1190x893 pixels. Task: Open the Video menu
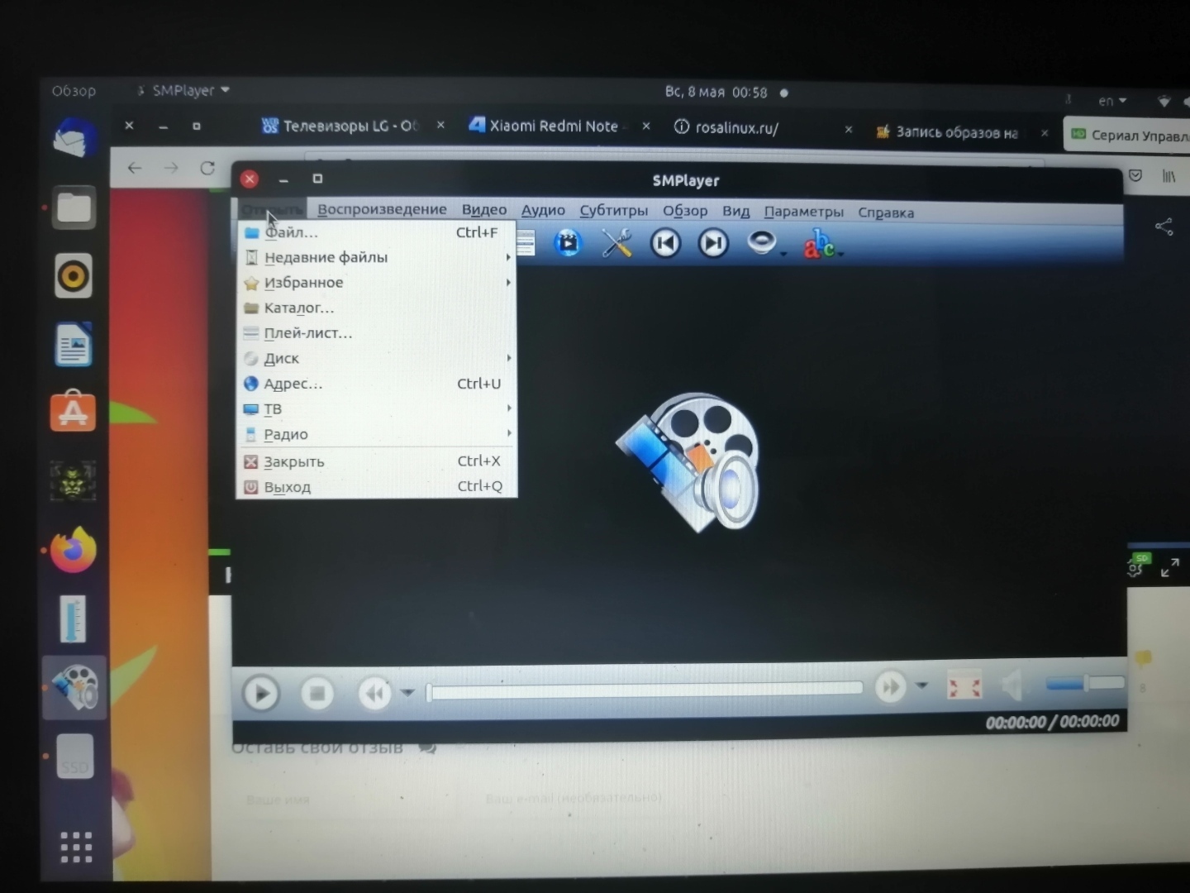(483, 210)
